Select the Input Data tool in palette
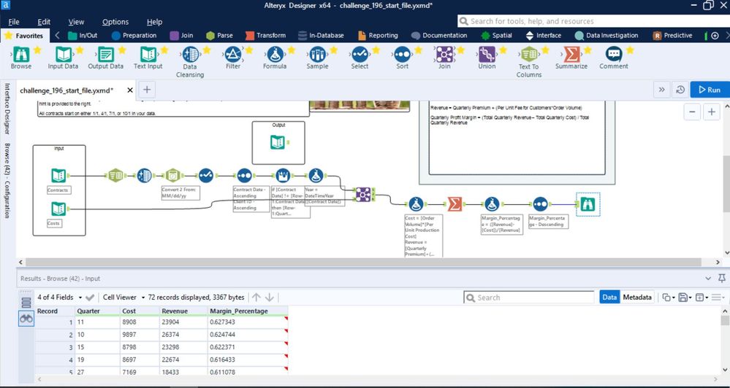This screenshot has height=388, width=730. coord(64,55)
